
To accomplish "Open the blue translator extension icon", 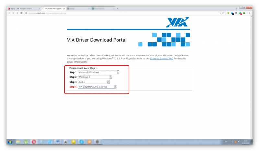I will click(x=232, y=13).
